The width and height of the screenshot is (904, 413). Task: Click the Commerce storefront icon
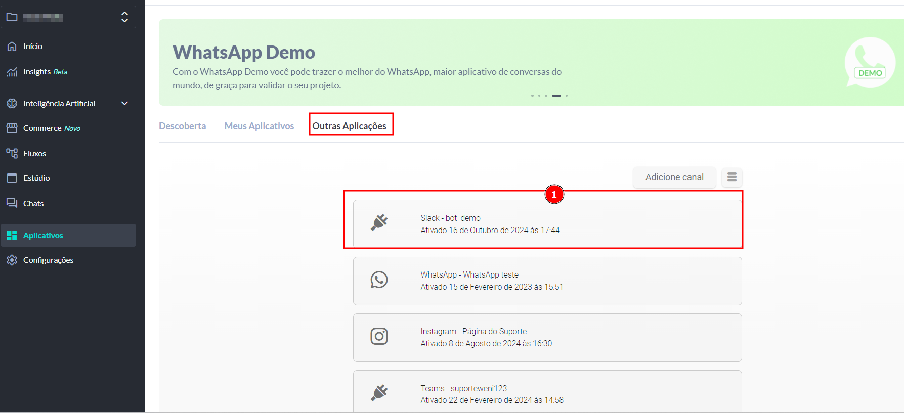pyautogui.click(x=12, y=128)
